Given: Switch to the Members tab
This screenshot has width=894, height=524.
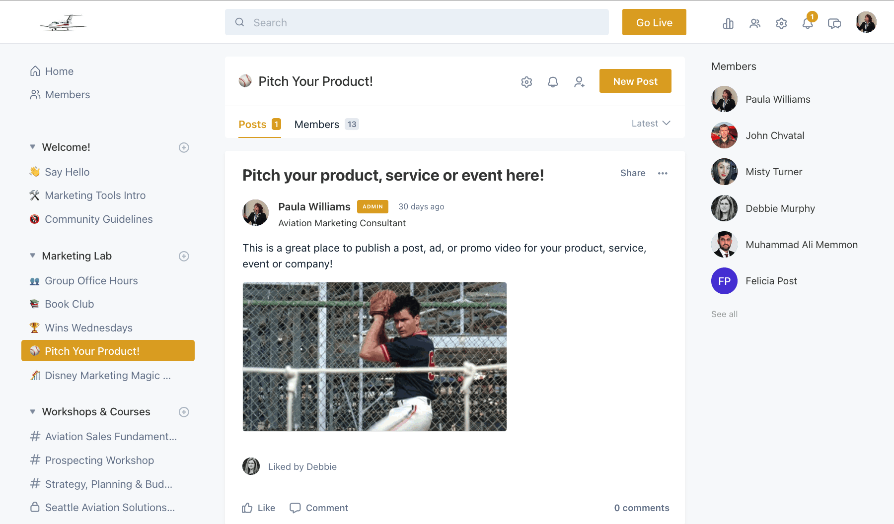Looking at the screenshot, I should [x=316, y=124].
